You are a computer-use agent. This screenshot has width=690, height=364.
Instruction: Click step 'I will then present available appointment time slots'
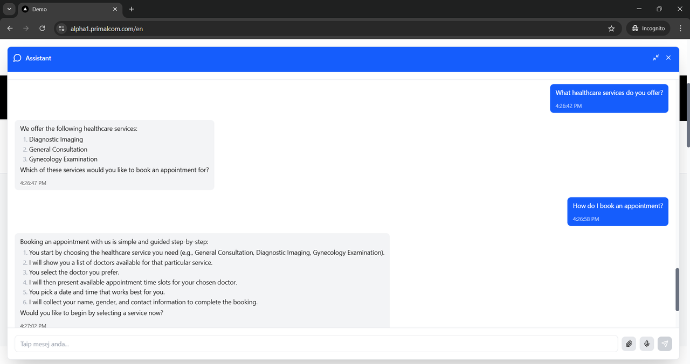(x=133, y=282)
